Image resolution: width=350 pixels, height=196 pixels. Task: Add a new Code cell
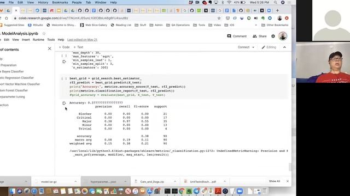click(x=65, y=47)
